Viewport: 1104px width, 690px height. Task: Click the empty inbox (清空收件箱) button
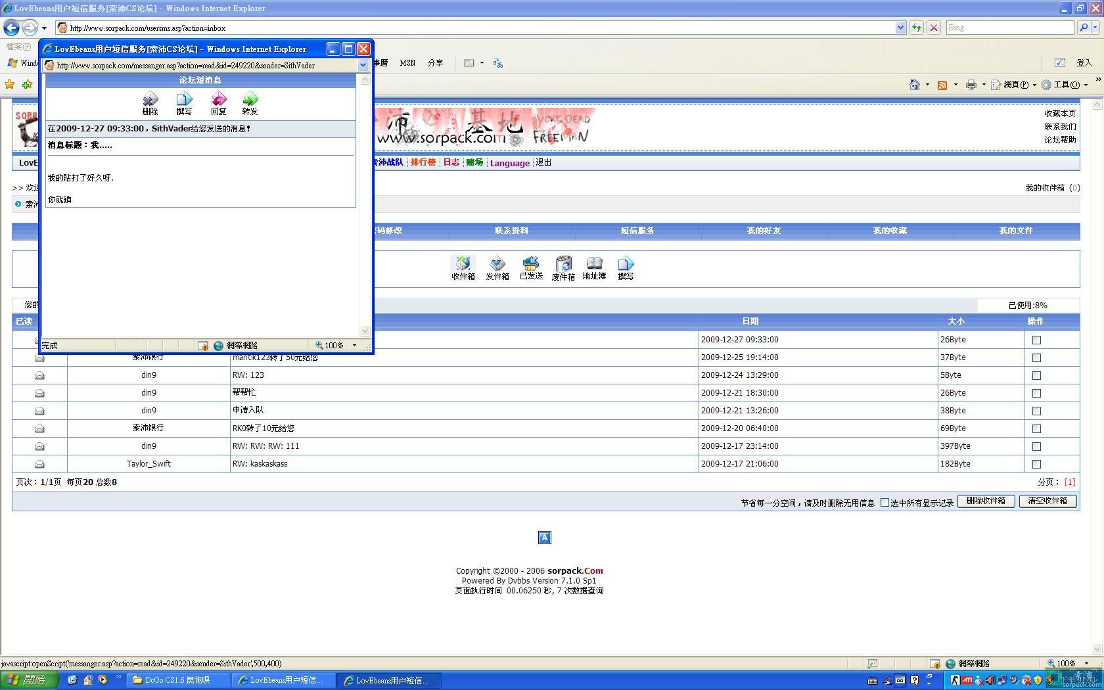[1047, 501]
